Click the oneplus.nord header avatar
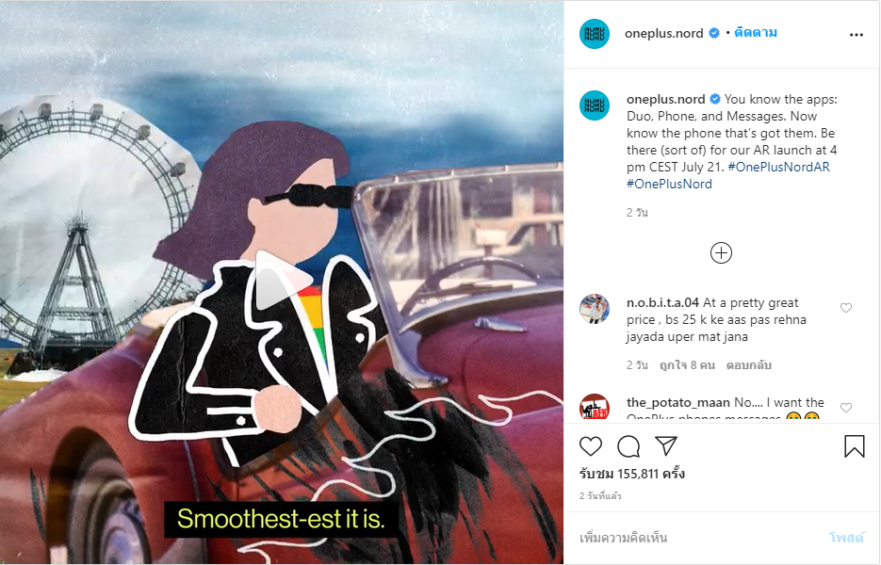The image size is (881, 565). click(595, 33)
